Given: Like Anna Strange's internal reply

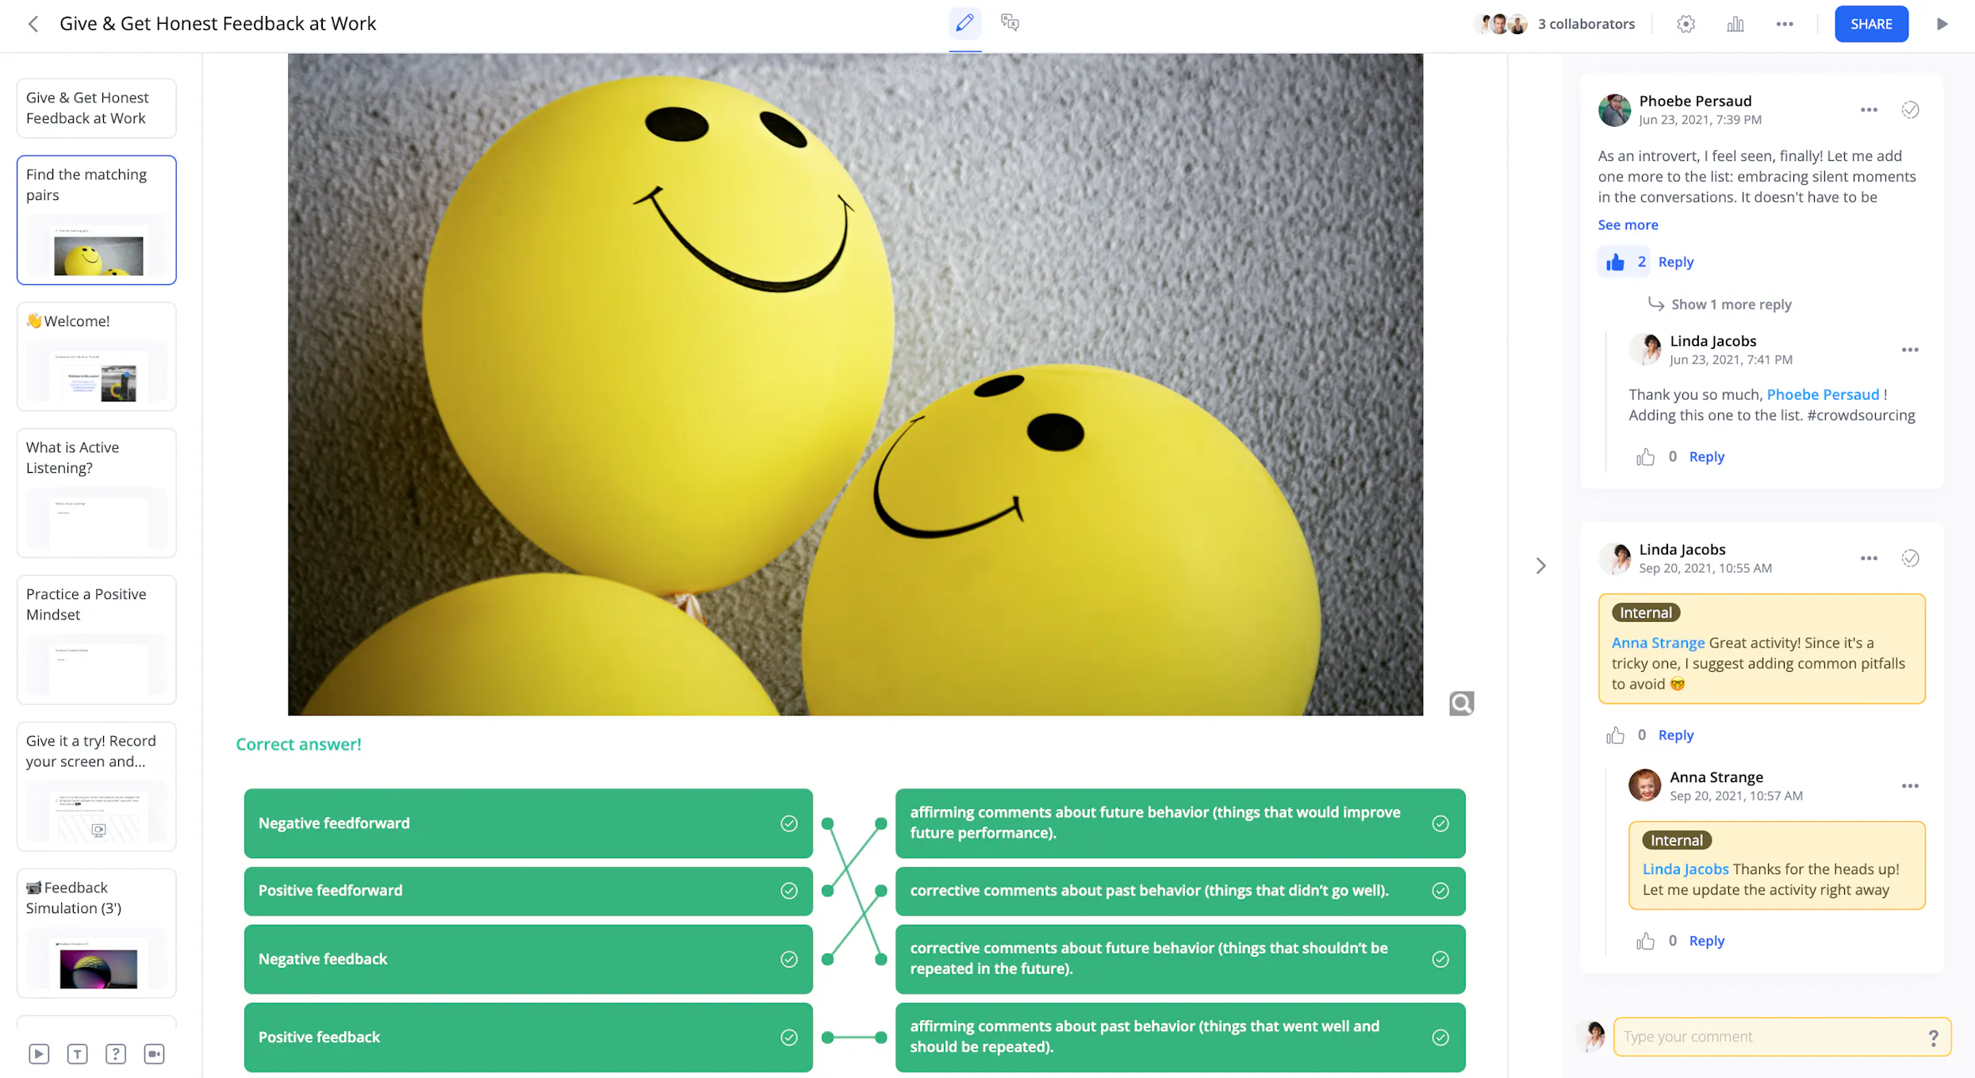Looking at the screenshot, I should 1645,941.
